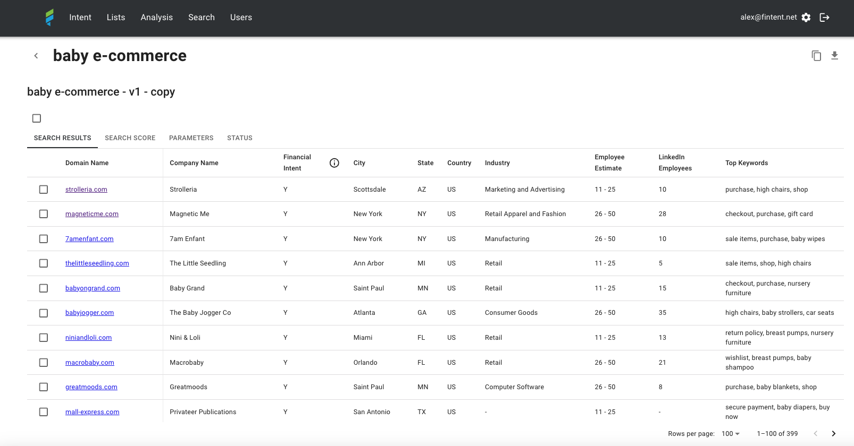
Task: Open the Lists navigation item
Action: pyautogui.click(x=116, y=18)
